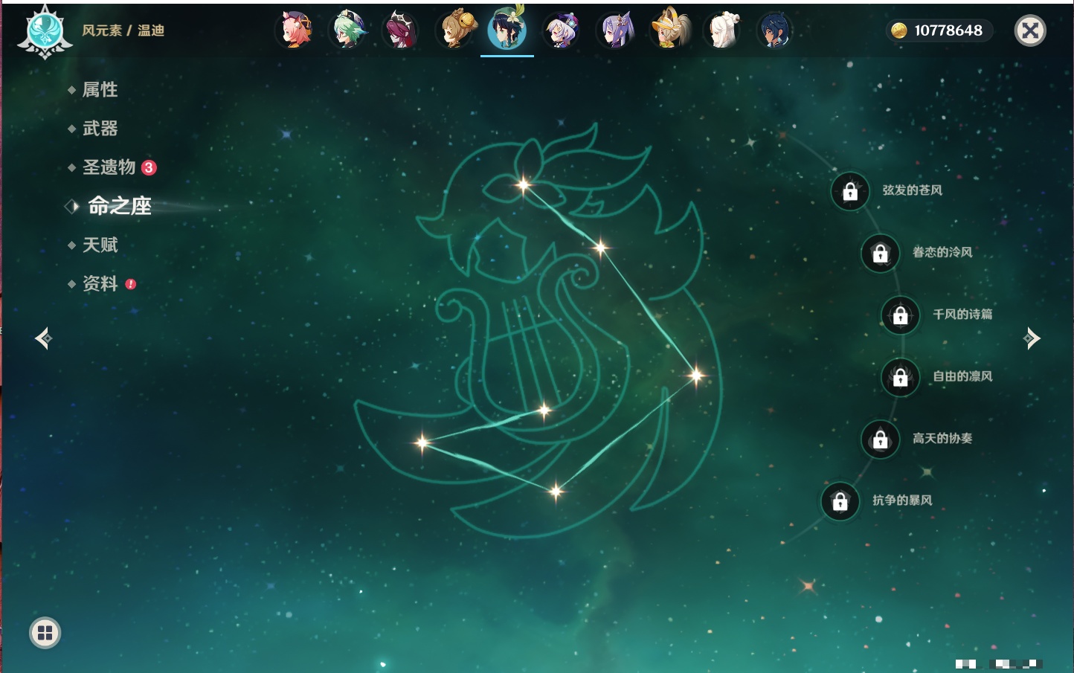The width and height of the screenshot is (1074, 673).
Task: Select the Rosaria avatar with dark red hair
Action: click(401, 30)
